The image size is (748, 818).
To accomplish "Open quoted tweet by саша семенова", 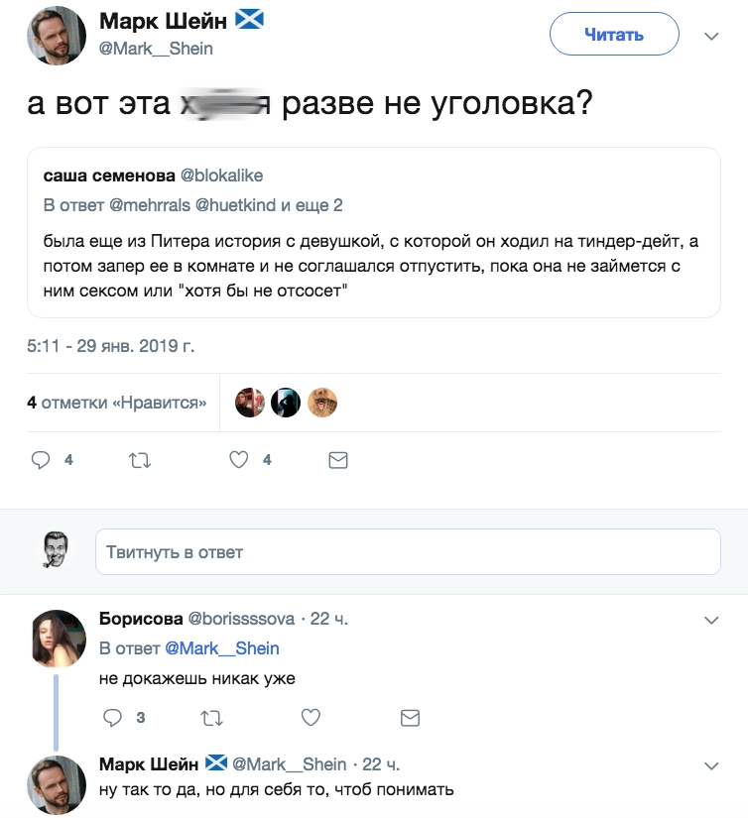I will click(x=373, y=232).
